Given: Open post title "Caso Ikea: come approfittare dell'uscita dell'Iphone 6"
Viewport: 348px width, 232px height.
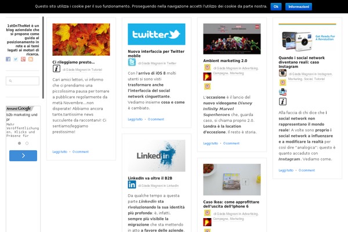Looking at the screenshot, I should click(x=231, y=204).
